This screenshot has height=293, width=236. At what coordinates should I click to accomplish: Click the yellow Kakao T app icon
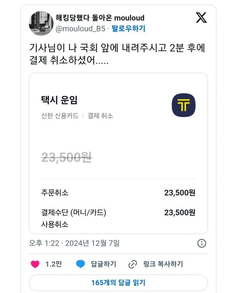(x=183, y=106)
